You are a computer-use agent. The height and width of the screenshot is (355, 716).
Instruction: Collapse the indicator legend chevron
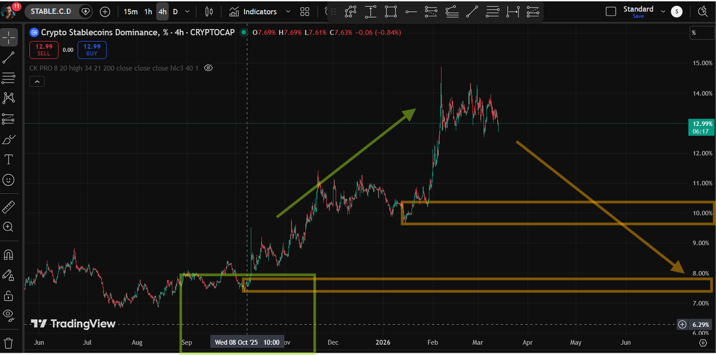coord(36,82)
